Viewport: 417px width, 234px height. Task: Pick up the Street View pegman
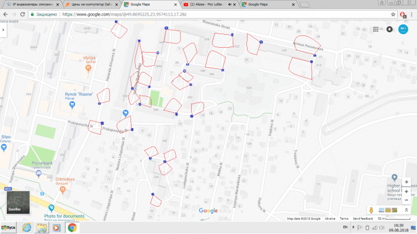pos(371,210)
